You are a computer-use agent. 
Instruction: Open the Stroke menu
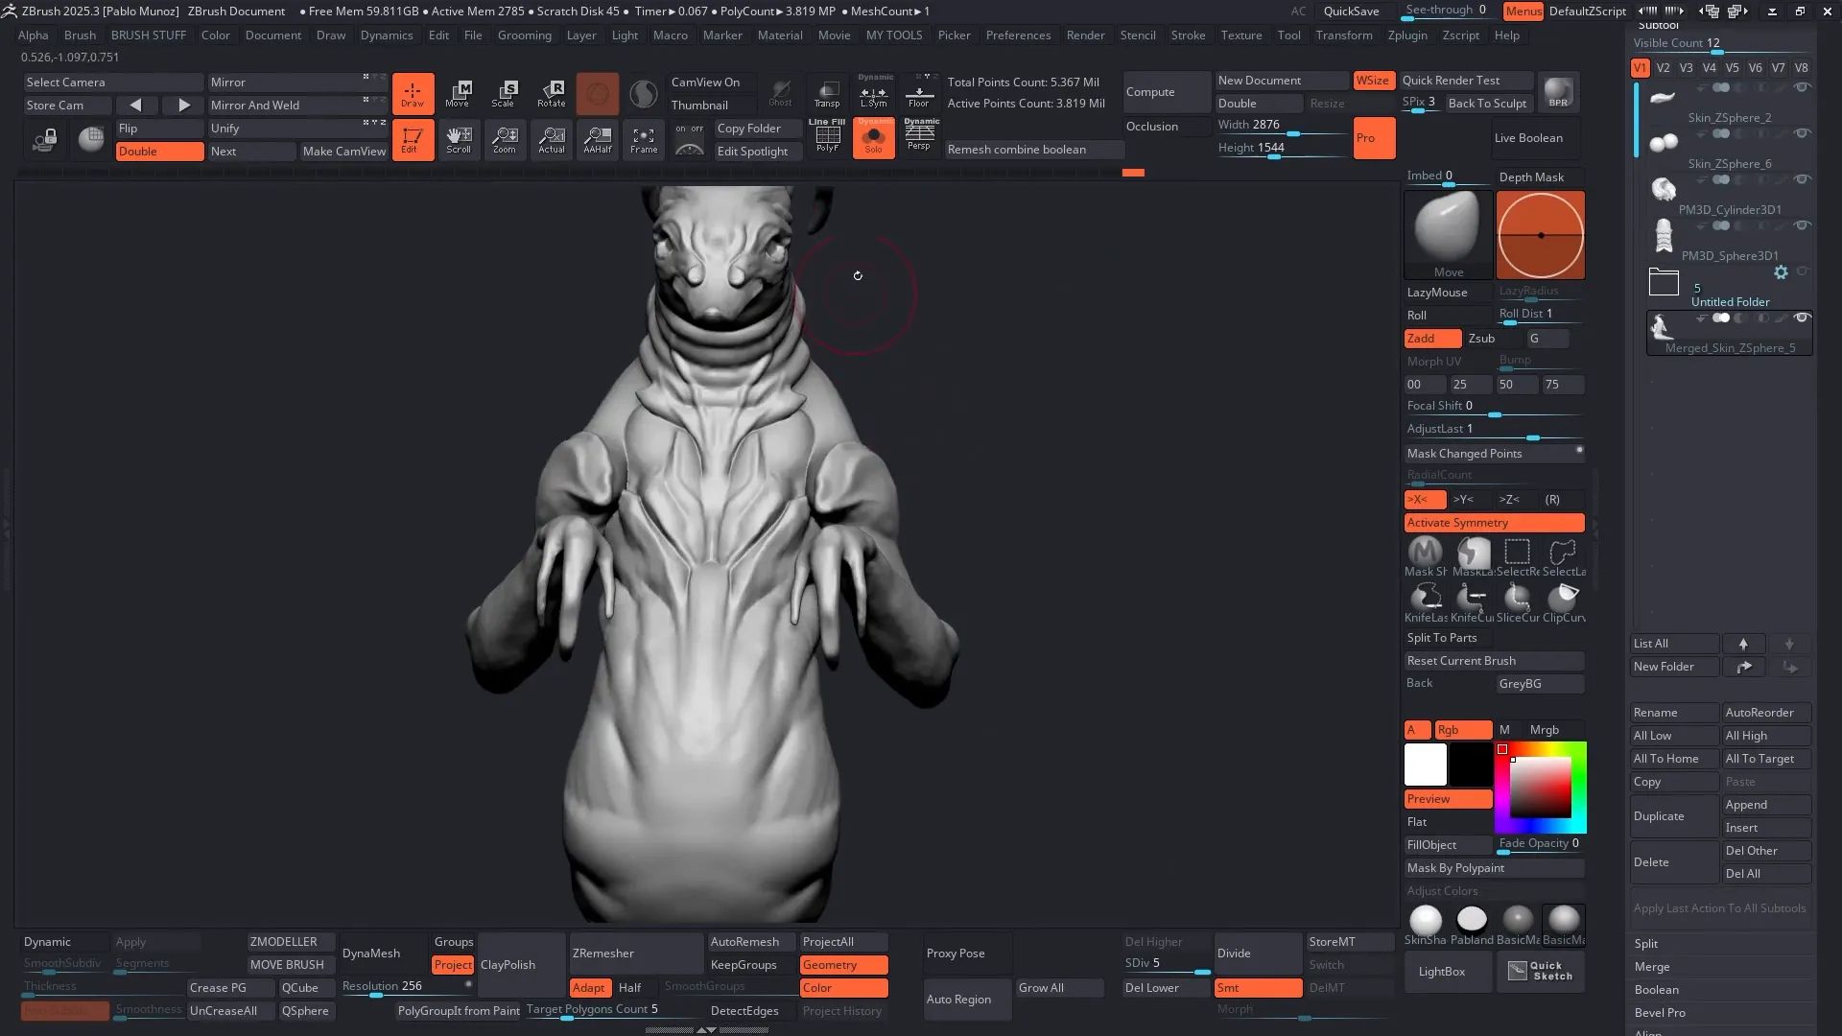1188,35
